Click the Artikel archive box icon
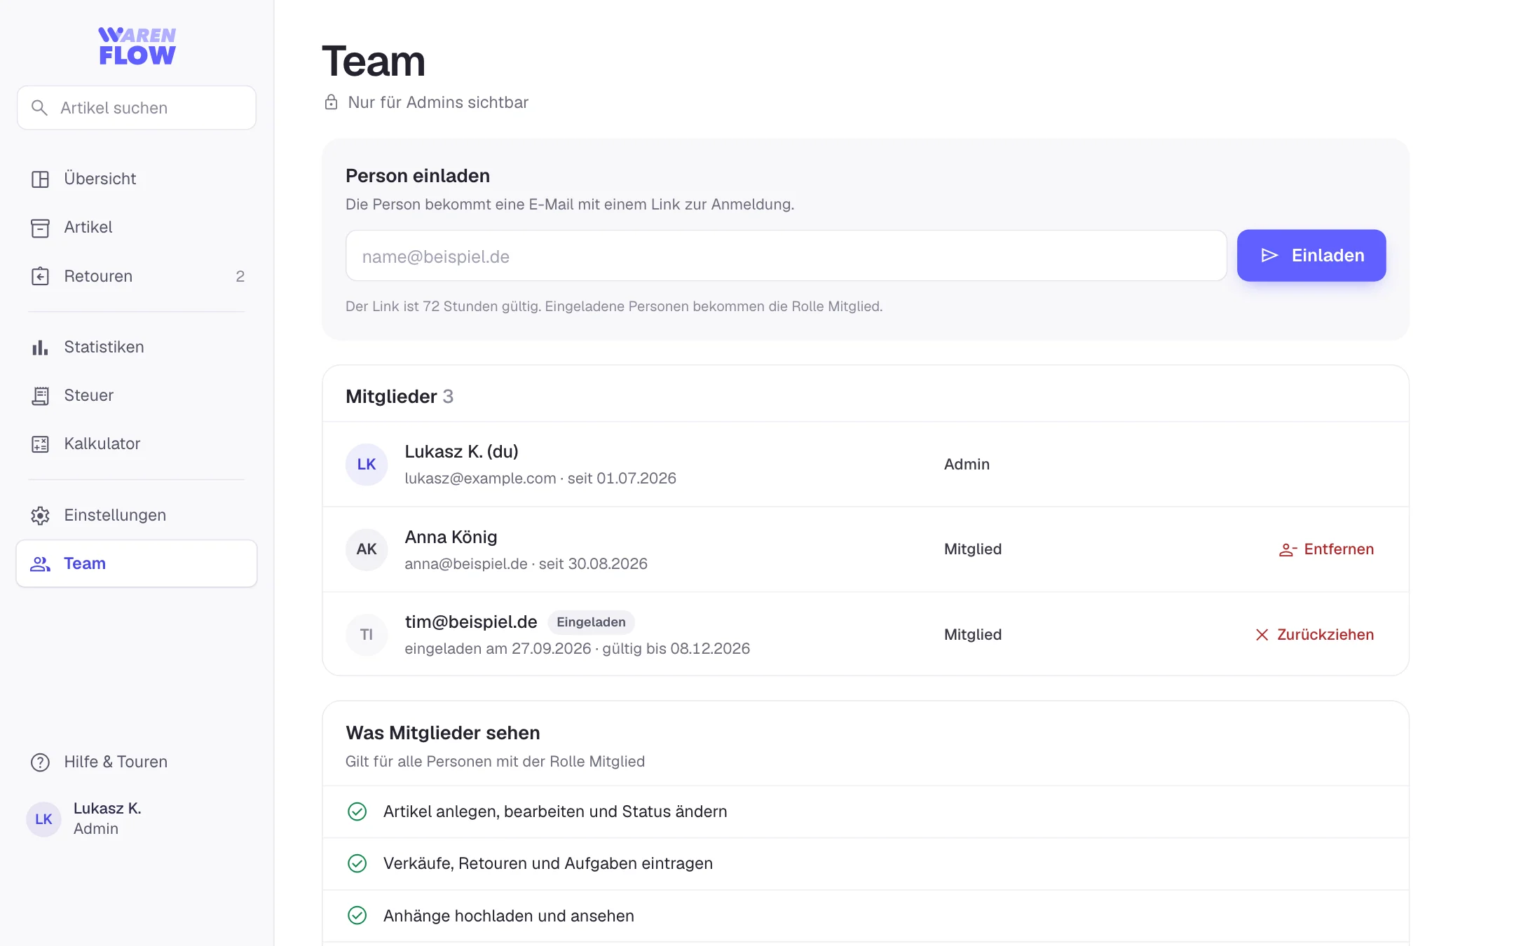Image resolution: width=1514 pixels, height=946 pixels. click(x=41, y=228)
